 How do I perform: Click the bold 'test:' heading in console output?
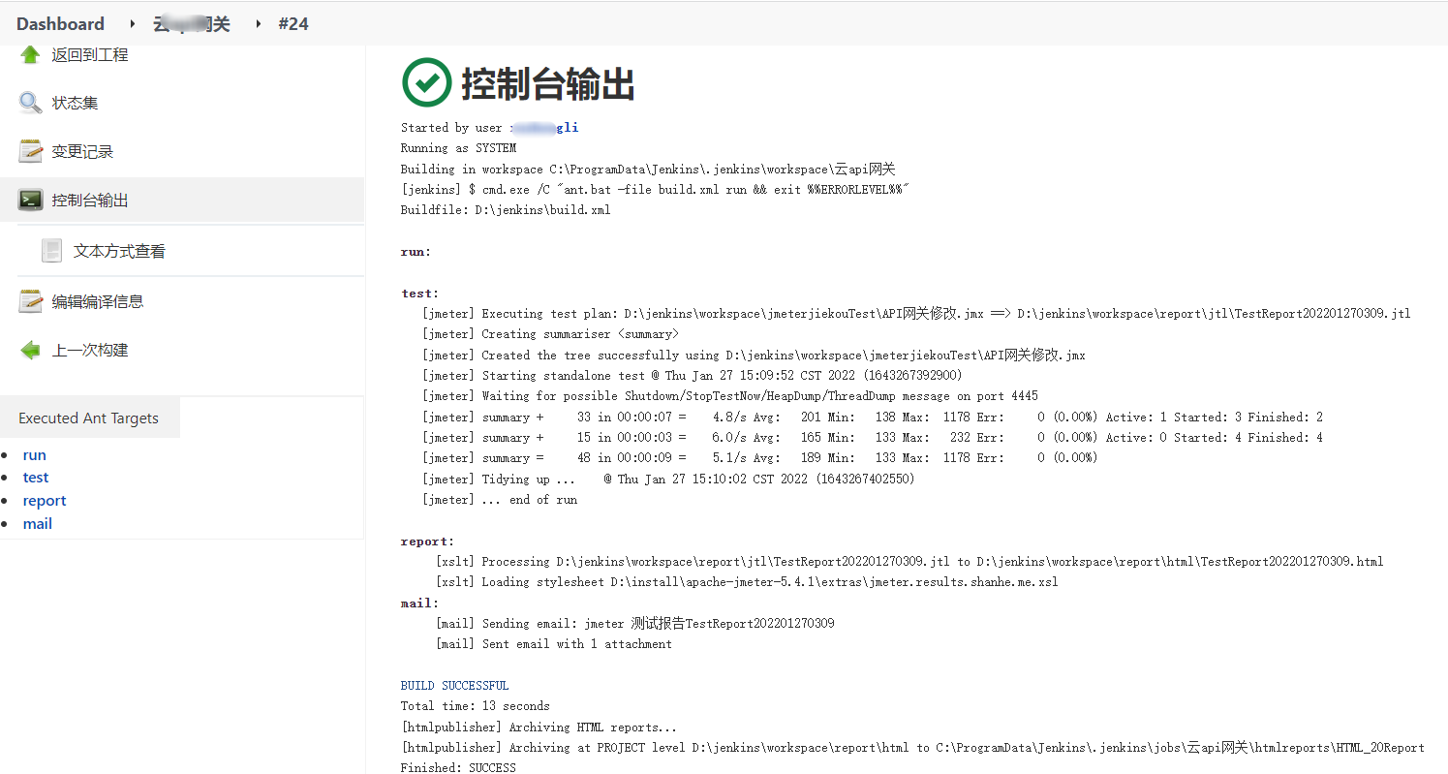click(x=419, y=293)
